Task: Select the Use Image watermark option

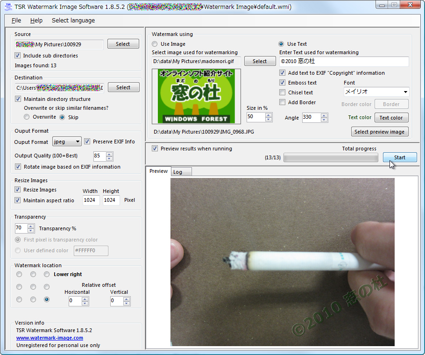Action: point(154,44)
